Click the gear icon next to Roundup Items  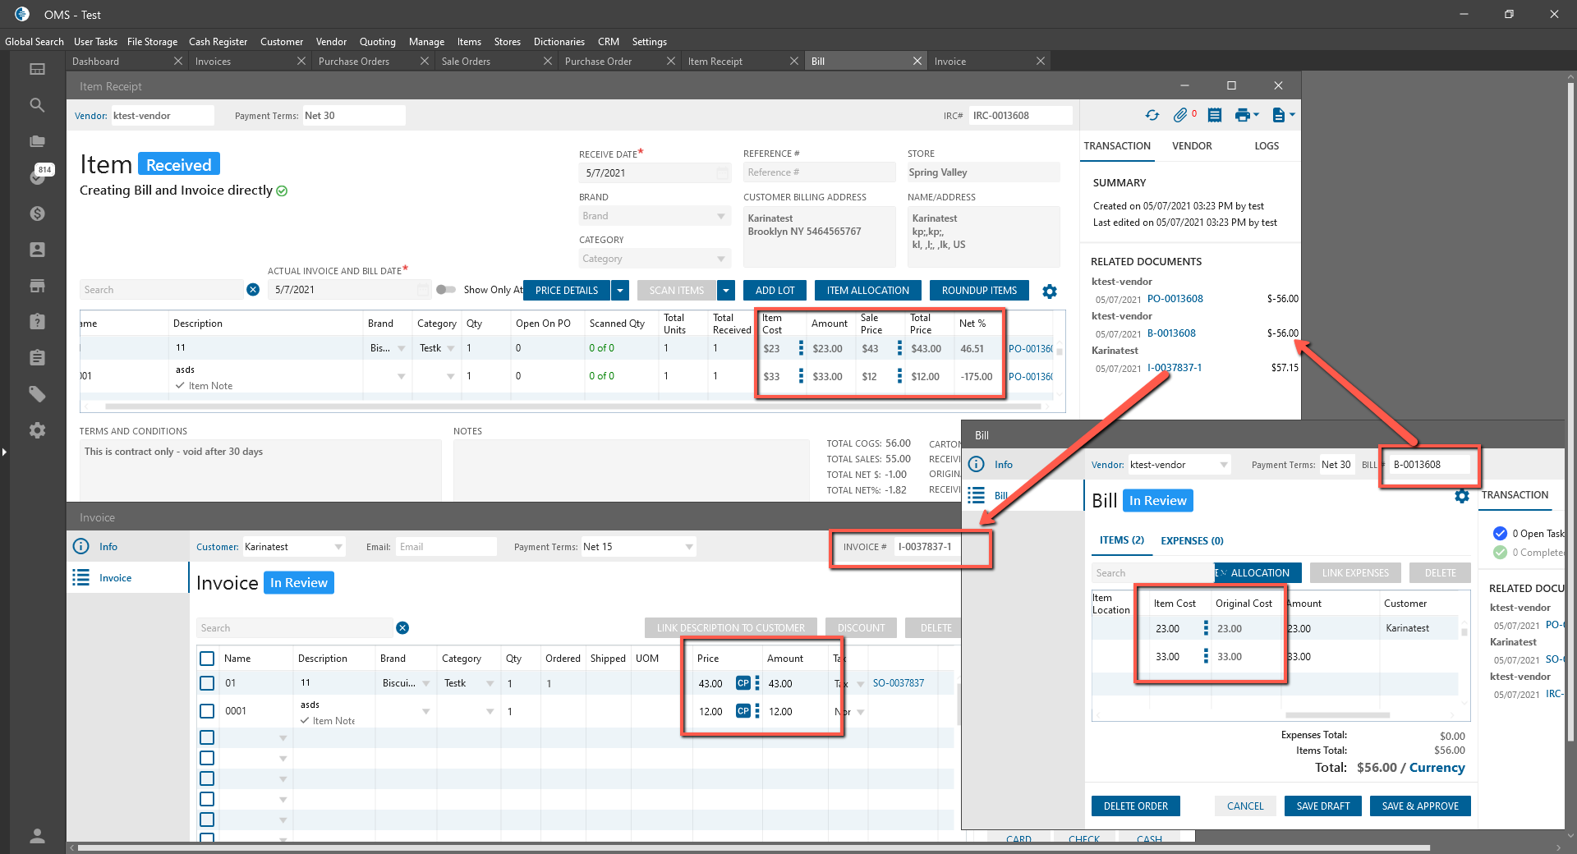pyautogui.click(x=1049, y=292)
